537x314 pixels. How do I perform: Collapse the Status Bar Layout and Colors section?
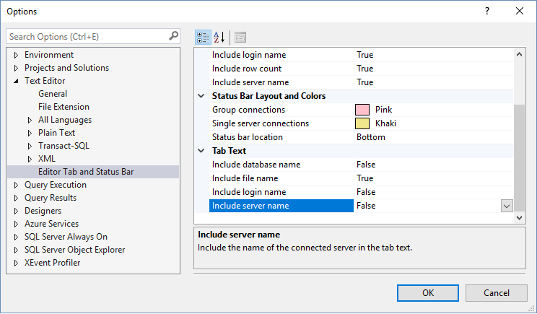[x=201, y=96]
